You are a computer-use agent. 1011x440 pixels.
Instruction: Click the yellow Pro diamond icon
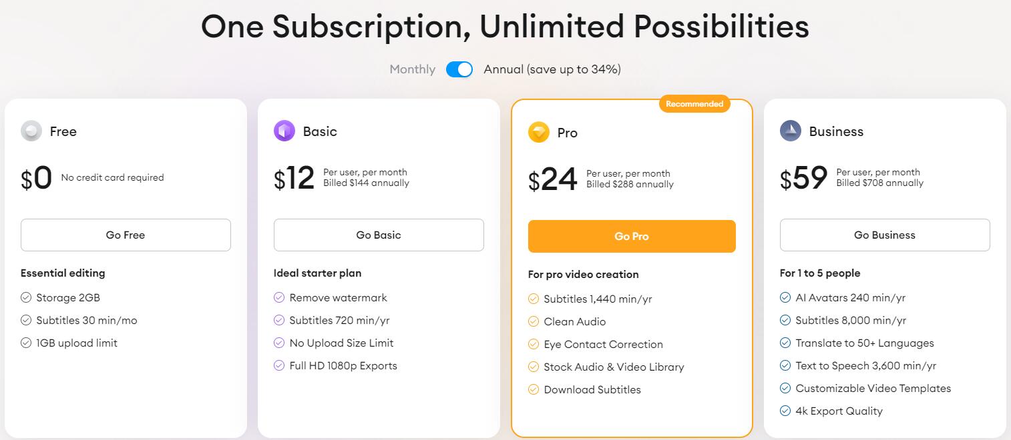(x=539, y=133)
